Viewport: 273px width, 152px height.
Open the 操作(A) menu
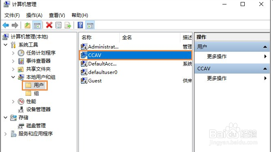click(x=34, y=15)
